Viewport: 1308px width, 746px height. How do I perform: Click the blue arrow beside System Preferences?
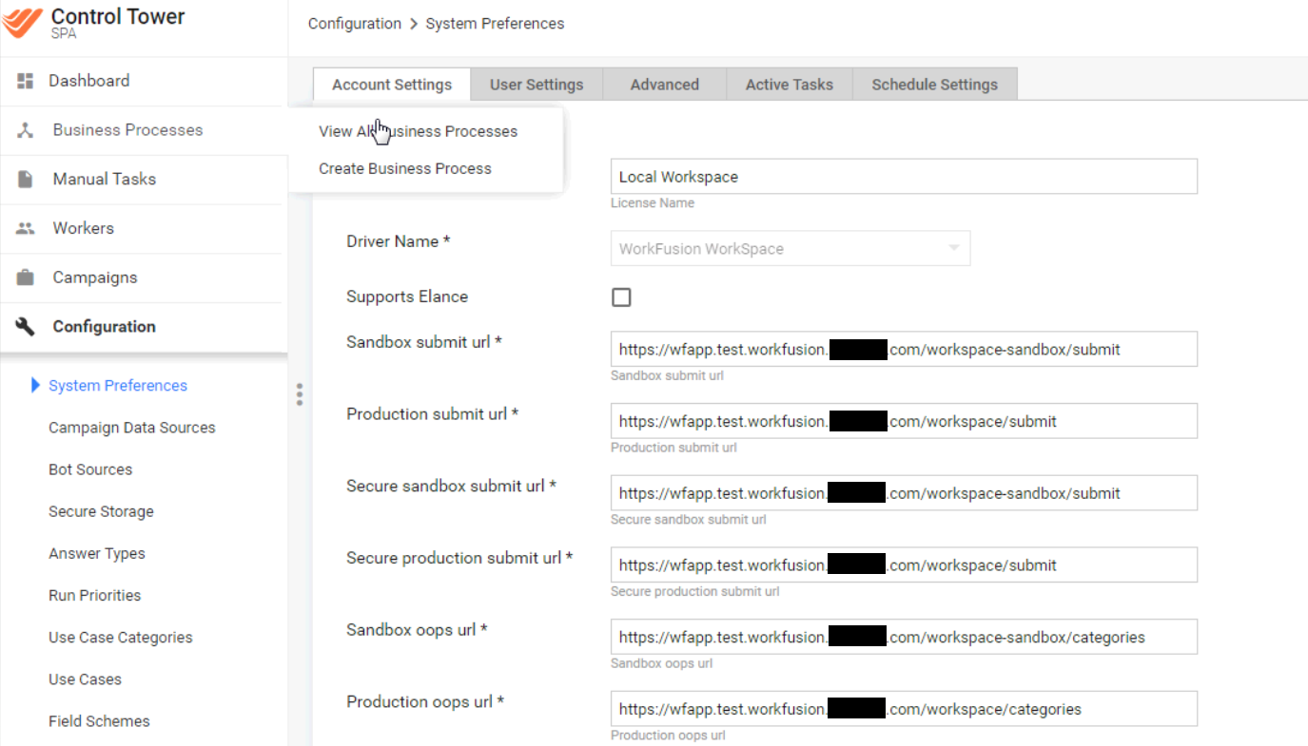coord(36,385)
